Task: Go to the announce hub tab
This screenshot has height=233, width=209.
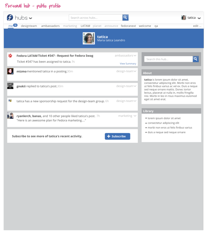Action: [x=111, y=26]
